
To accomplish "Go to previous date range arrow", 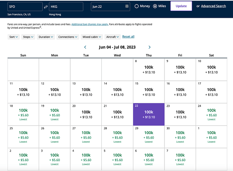I will [x=85, y=47].
